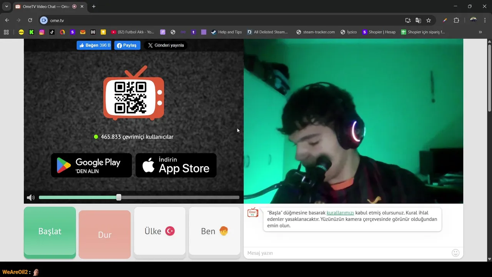Open the Help and Tips Steam bookmark
The height and width of the screenshot is (277, 492).
coord(226,32)
